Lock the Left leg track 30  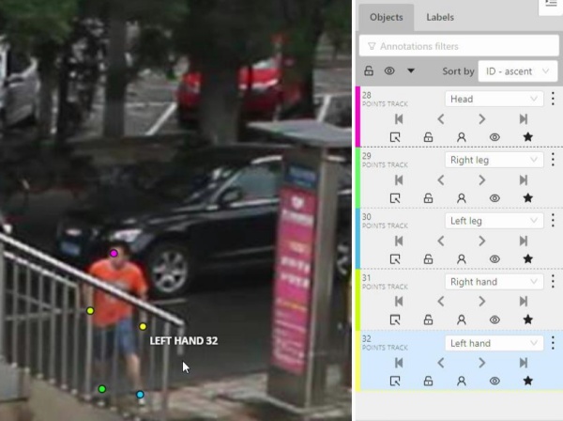click(428, 259)
